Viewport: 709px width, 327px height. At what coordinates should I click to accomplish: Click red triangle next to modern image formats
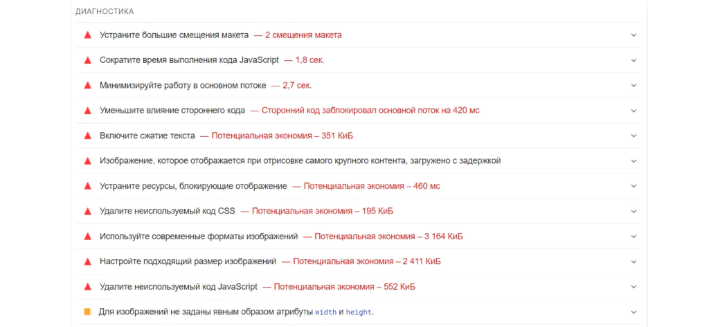88,236
